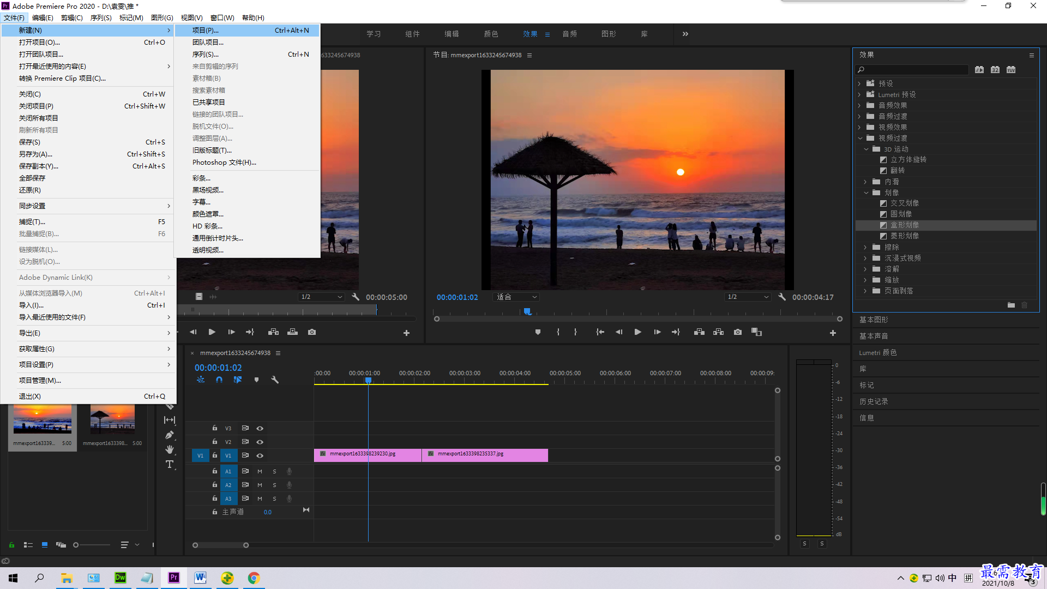
Task: Click Go to In point button
Action: pos(600,332)
